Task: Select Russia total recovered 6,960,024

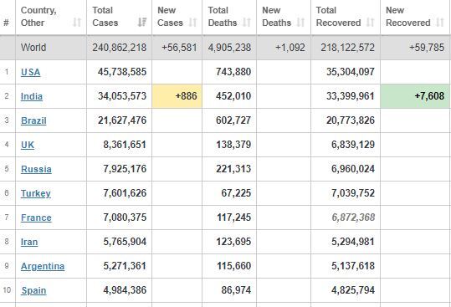Action: tap(353, 169)
